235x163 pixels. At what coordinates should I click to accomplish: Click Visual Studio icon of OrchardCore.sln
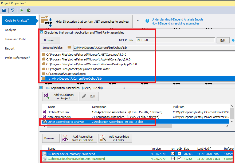click(x=45, y=112)
